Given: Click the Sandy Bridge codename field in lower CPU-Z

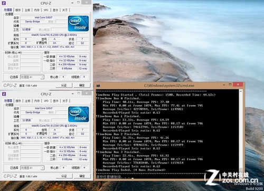Looking at the screenshot, I should point(33,112).
